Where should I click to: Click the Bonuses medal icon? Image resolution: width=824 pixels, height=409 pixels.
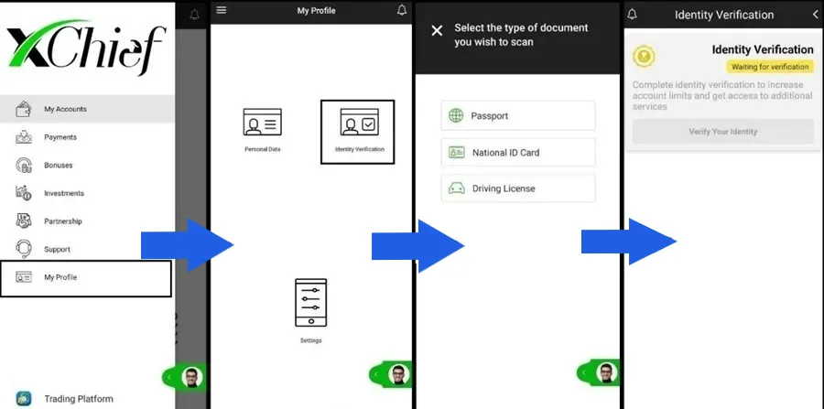click(x=25, y=166)
